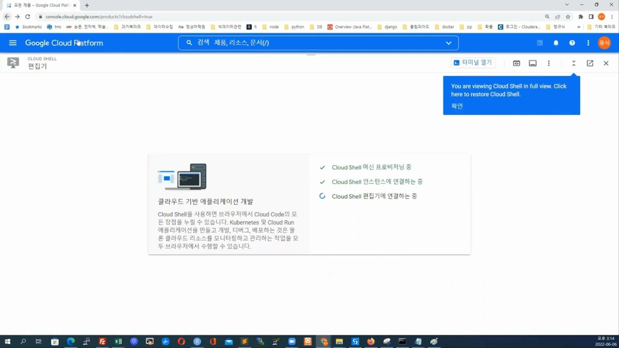Expand the hidden bookmarks chevron
Screen dimensions: 619x348
pos(579,27)
